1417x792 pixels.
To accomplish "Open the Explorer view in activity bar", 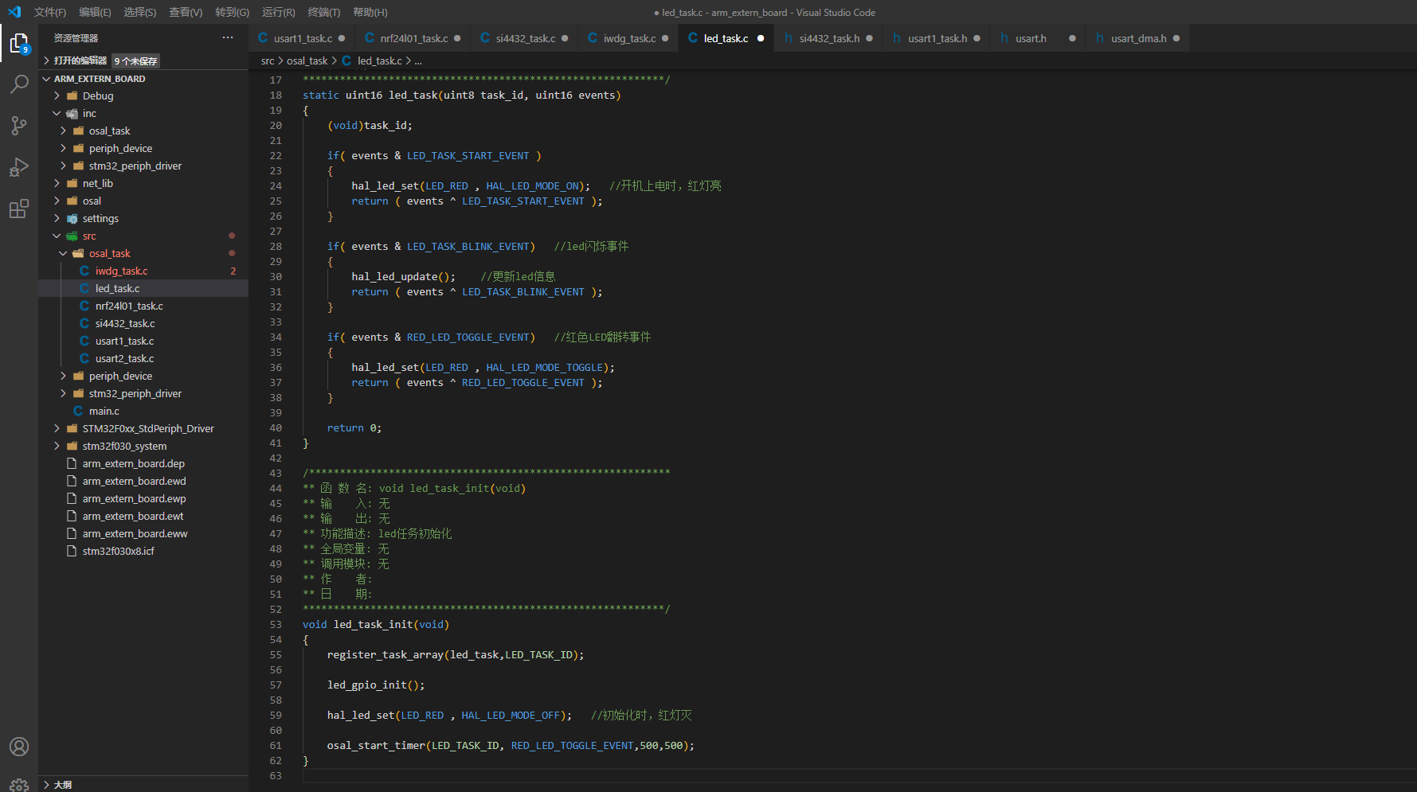I will point(19,43).
